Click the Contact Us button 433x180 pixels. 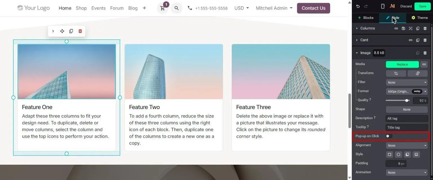click(x=313, y=8)
